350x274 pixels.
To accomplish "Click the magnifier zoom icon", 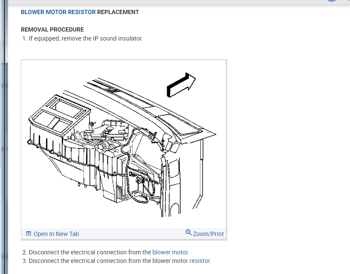I will coord(188,233).
